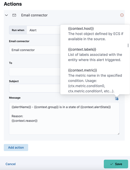This screenshot has height=170, width=130.
Task: Click the Message text area
Action: pos(64,118)
